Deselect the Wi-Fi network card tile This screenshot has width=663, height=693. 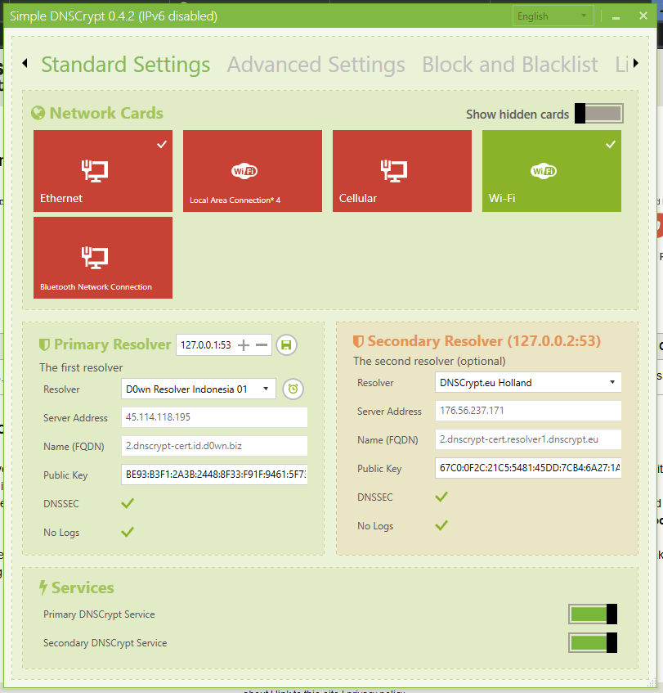(x=552, y=171)
